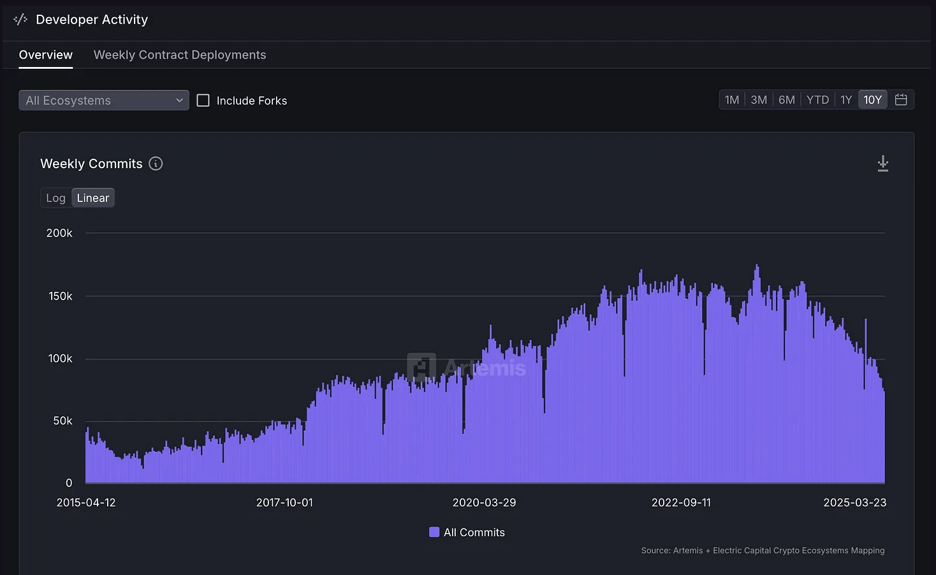The image size is (936, 575).
Task: Click the Developer Activity code icon
Action: tap(20, 20)
